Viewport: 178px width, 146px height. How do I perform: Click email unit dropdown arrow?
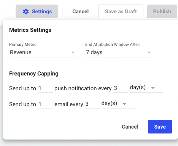[124, 104]
